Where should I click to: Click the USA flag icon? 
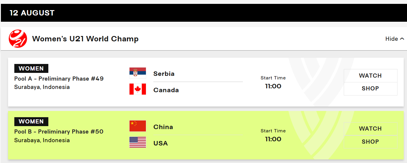pyautogui.click(x=138, y=142)
